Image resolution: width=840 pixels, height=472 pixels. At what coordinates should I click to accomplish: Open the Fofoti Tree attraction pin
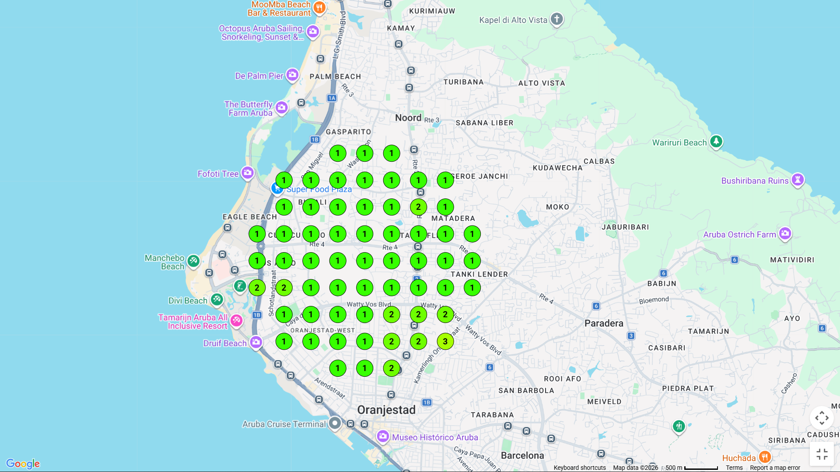[248, 173]
